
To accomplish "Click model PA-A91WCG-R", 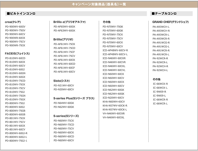I will coord(161,42).
